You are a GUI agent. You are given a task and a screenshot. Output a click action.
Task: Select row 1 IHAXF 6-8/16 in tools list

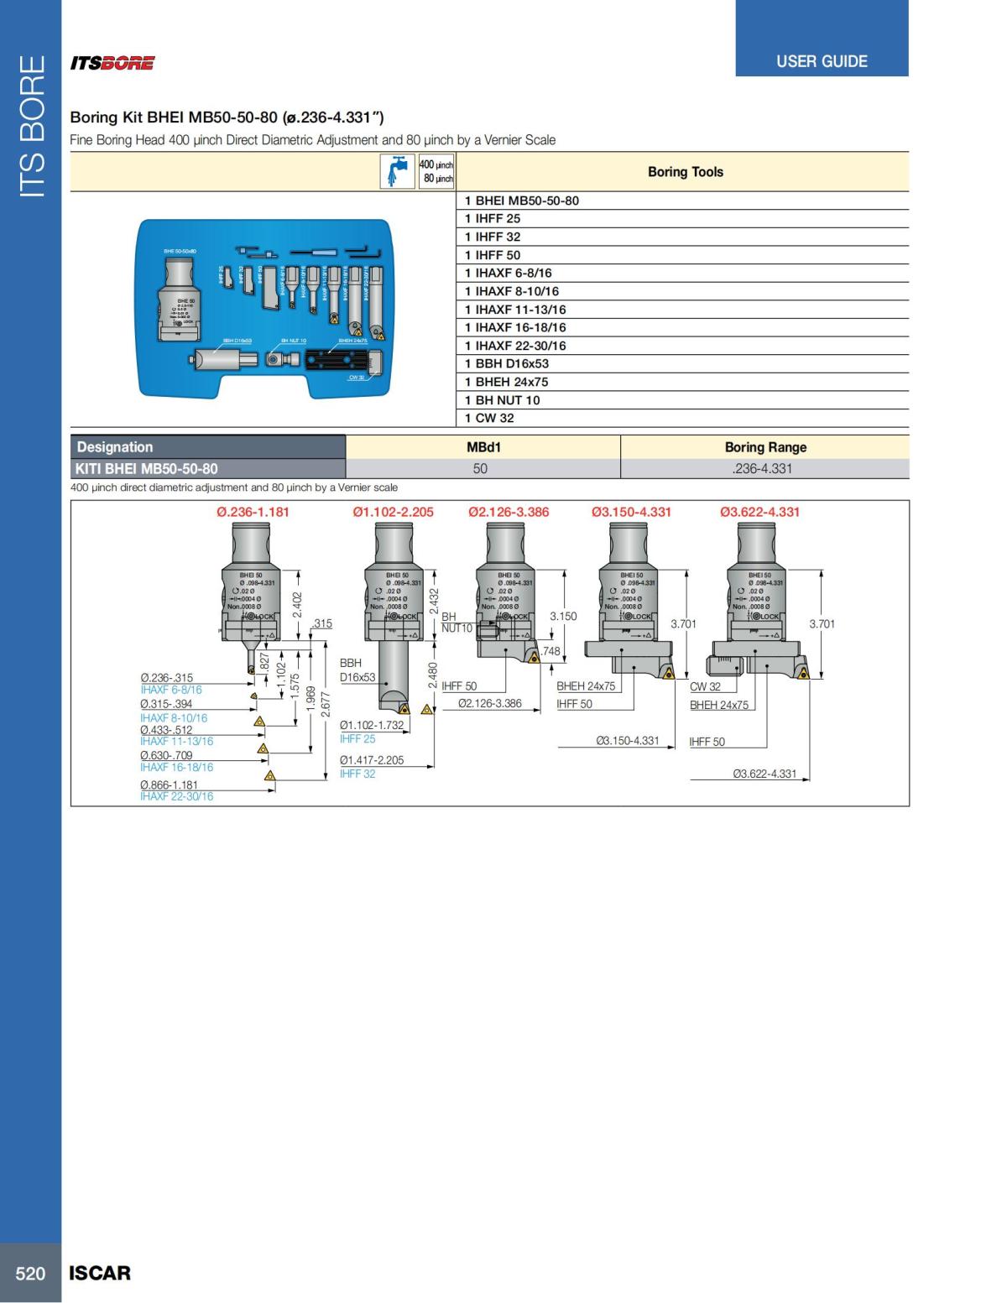click(x=682, y=273)
